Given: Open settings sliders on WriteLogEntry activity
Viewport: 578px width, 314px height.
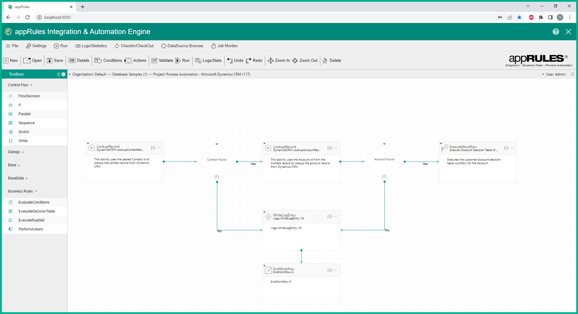Looking at the screenshot, I should coord(330,216).
